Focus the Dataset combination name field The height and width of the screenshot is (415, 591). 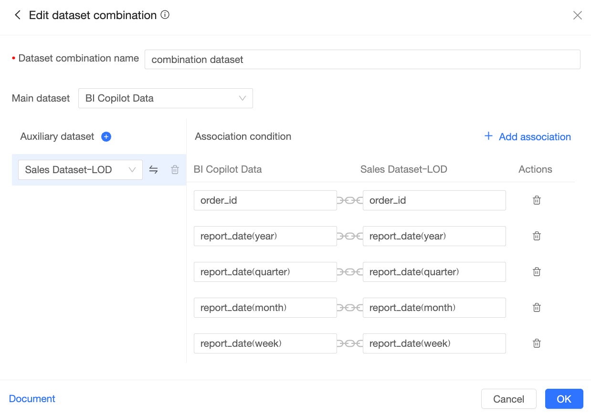[x=362, y=60]
